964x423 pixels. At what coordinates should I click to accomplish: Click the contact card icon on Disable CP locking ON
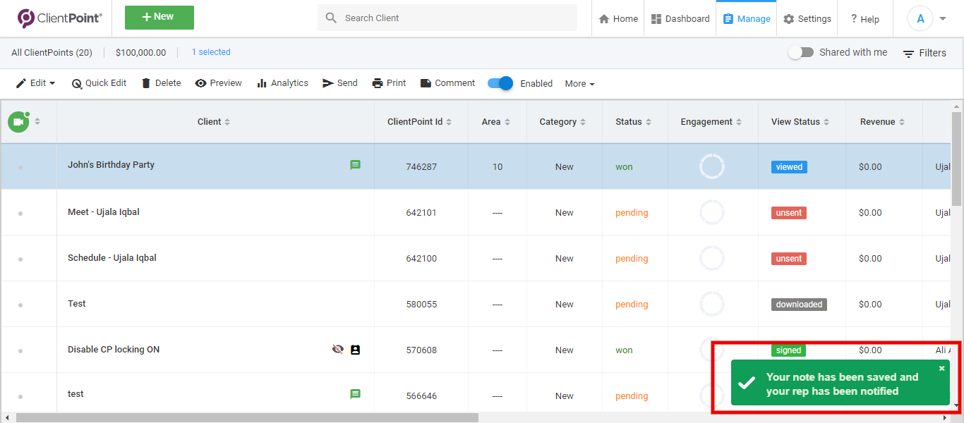(x=355, y=350)
